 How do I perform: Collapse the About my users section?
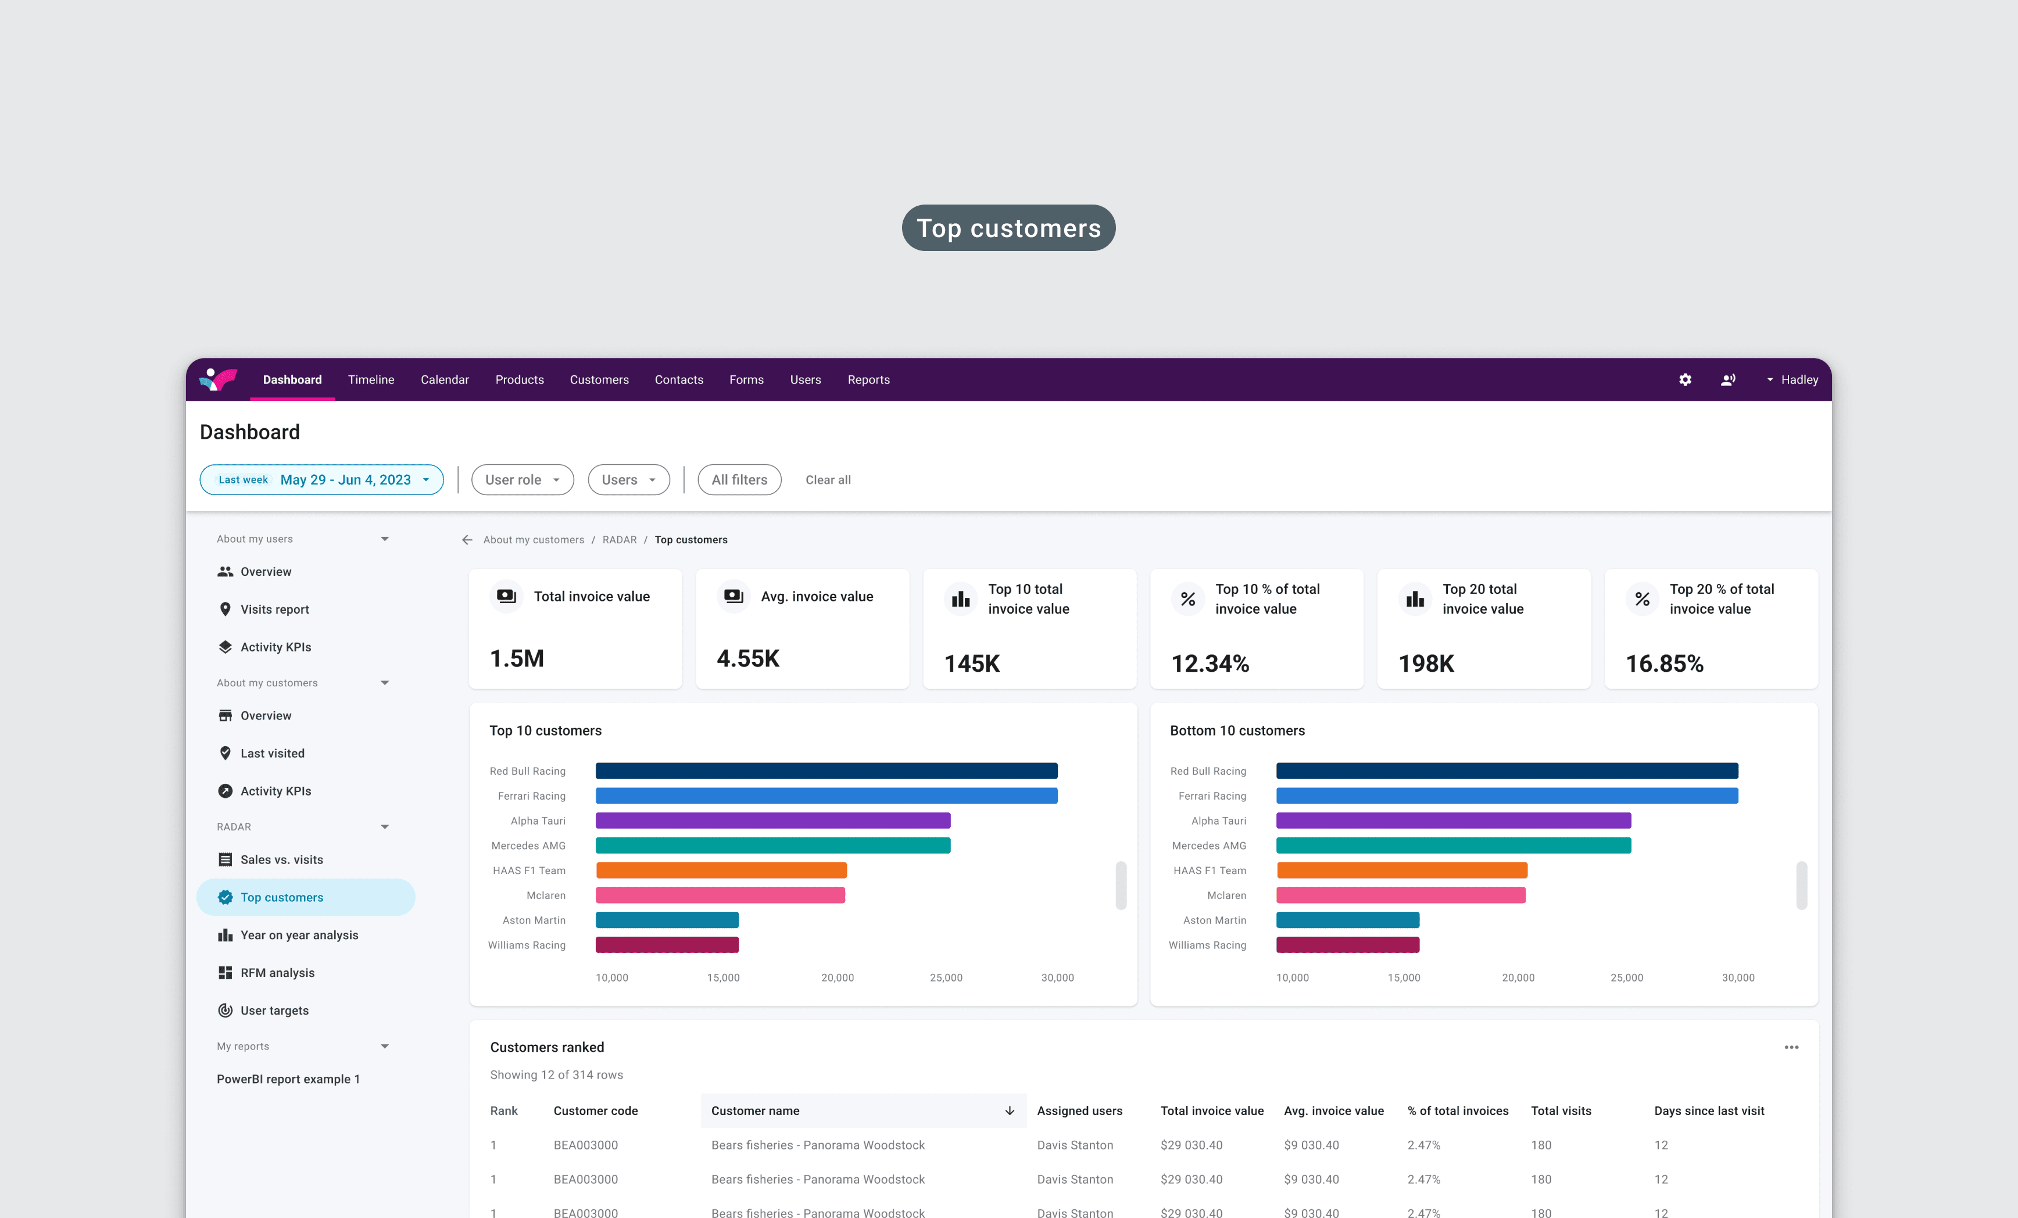click(x=384, y=539)
